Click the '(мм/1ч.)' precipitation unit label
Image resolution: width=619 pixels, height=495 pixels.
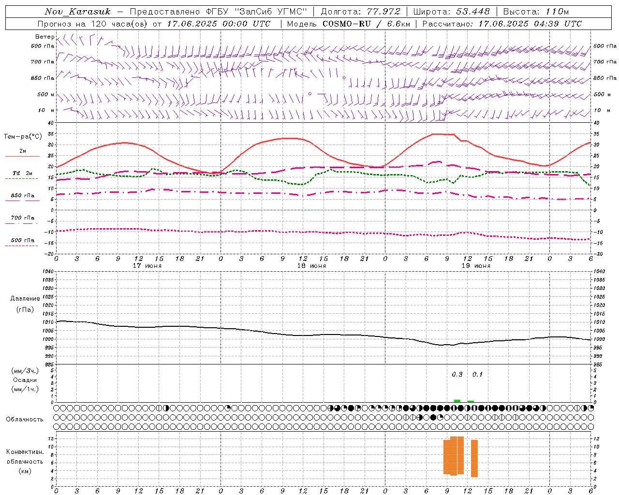(x=25, y=389)
